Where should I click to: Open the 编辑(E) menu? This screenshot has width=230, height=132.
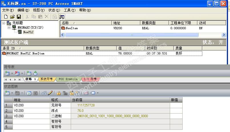click(23, 10)
